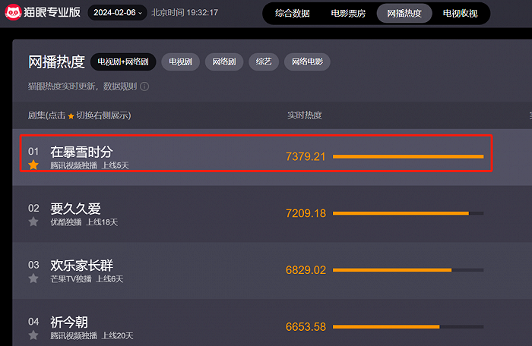Toggle star for 欢乐家长群
532x346 pixels.
pyautogui.click(x=33, y=278)
